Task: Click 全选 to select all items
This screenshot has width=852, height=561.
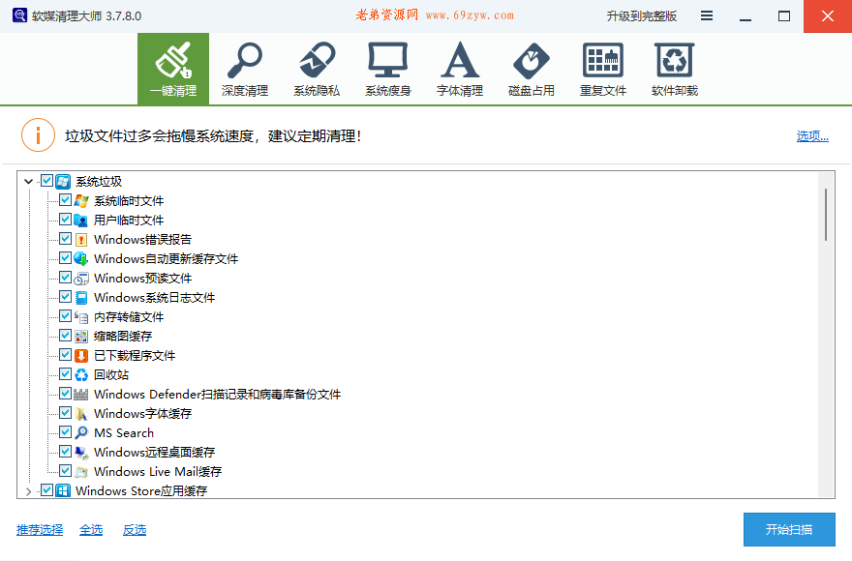Action: [90, 529]
